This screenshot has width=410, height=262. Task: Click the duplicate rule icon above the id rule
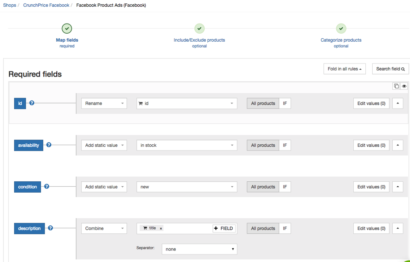pos(396,86)
